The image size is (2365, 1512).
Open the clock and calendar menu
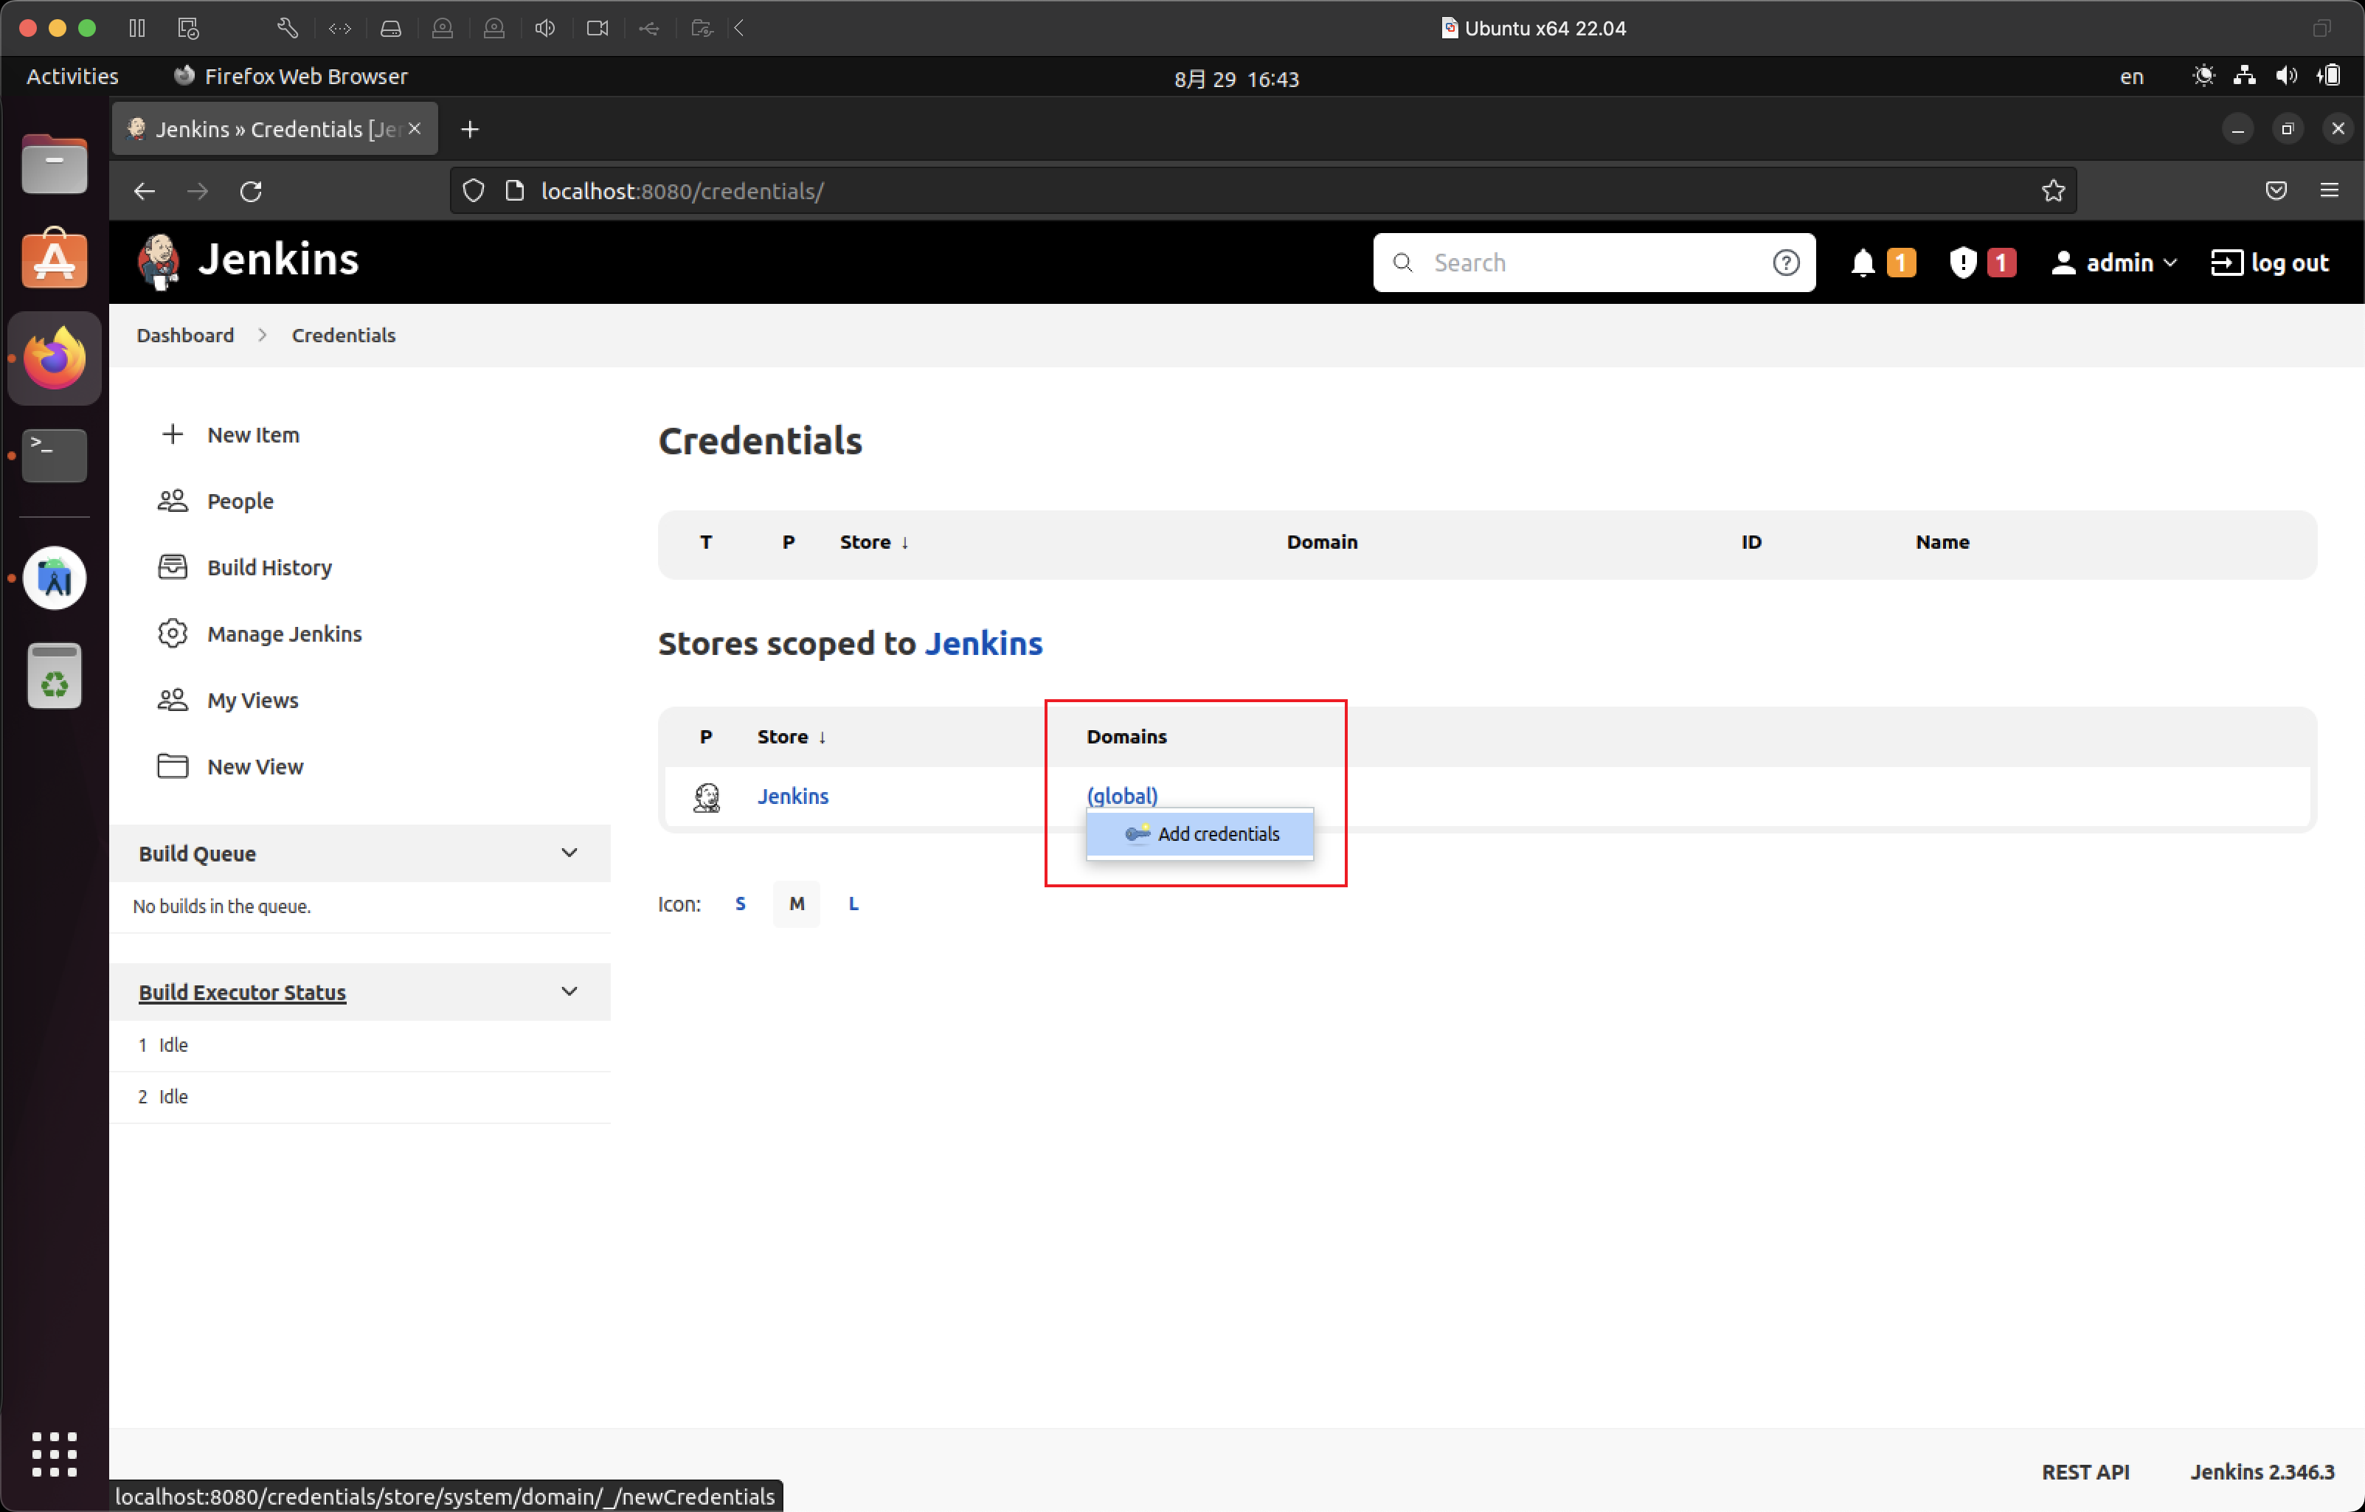pyautogui.click(x=1236, y=78)
